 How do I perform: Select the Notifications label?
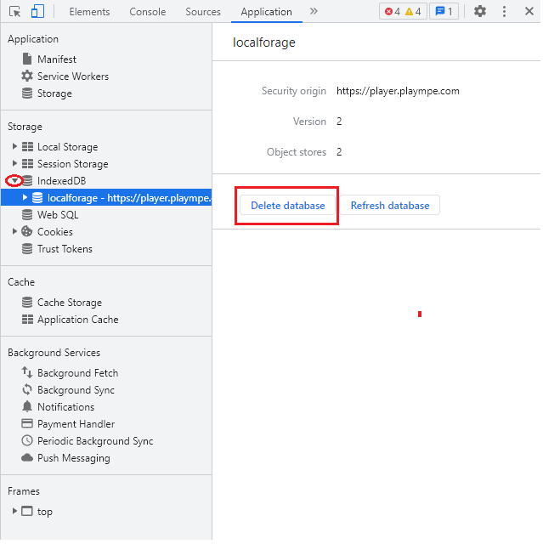[x=66, y=409]
